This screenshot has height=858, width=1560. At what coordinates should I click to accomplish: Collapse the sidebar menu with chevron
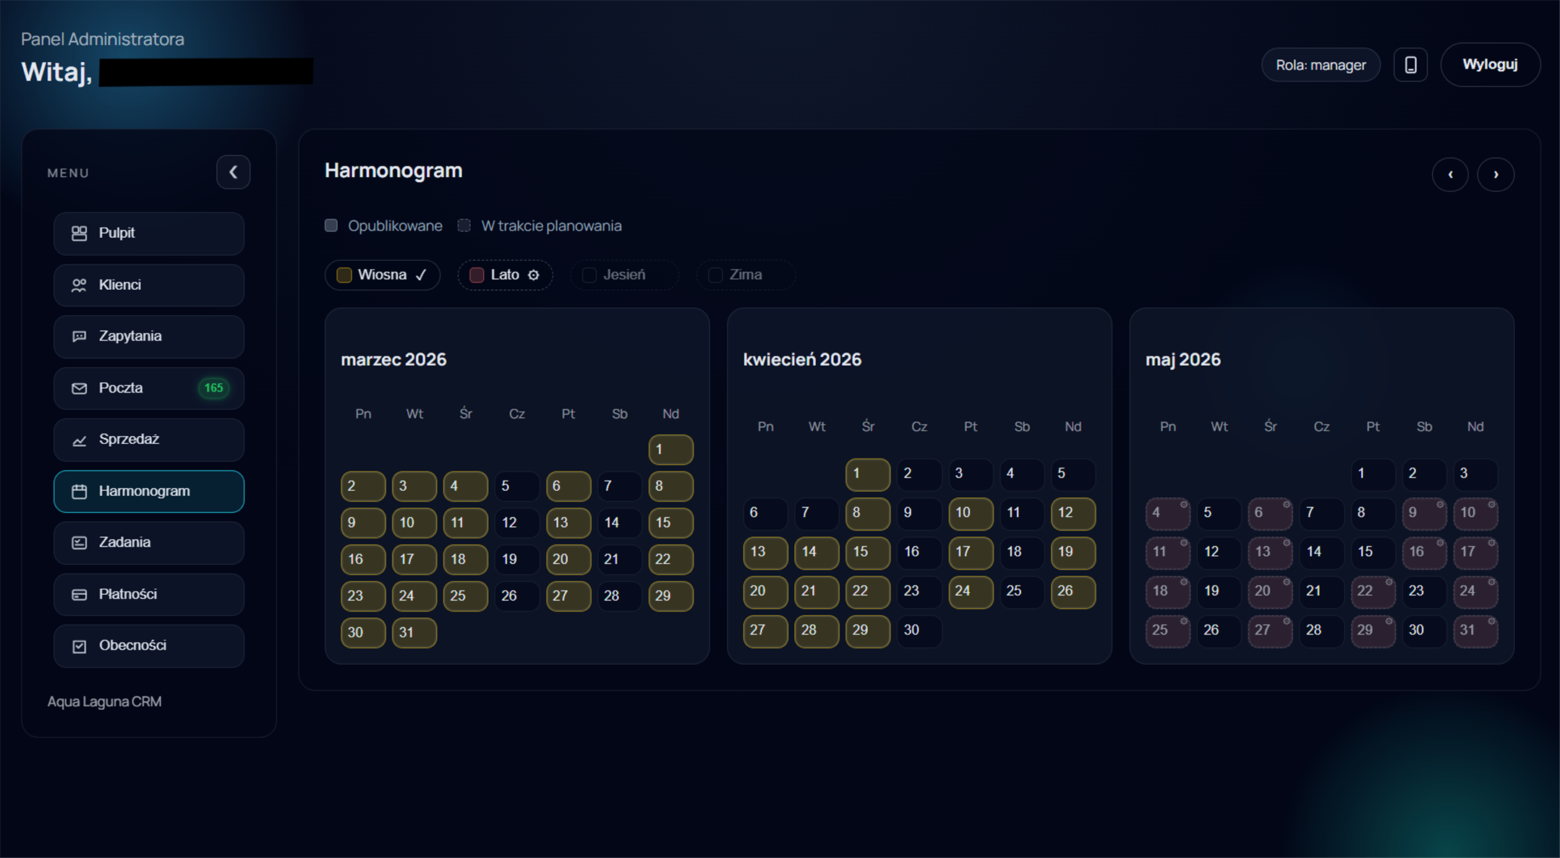click(233, 172)
